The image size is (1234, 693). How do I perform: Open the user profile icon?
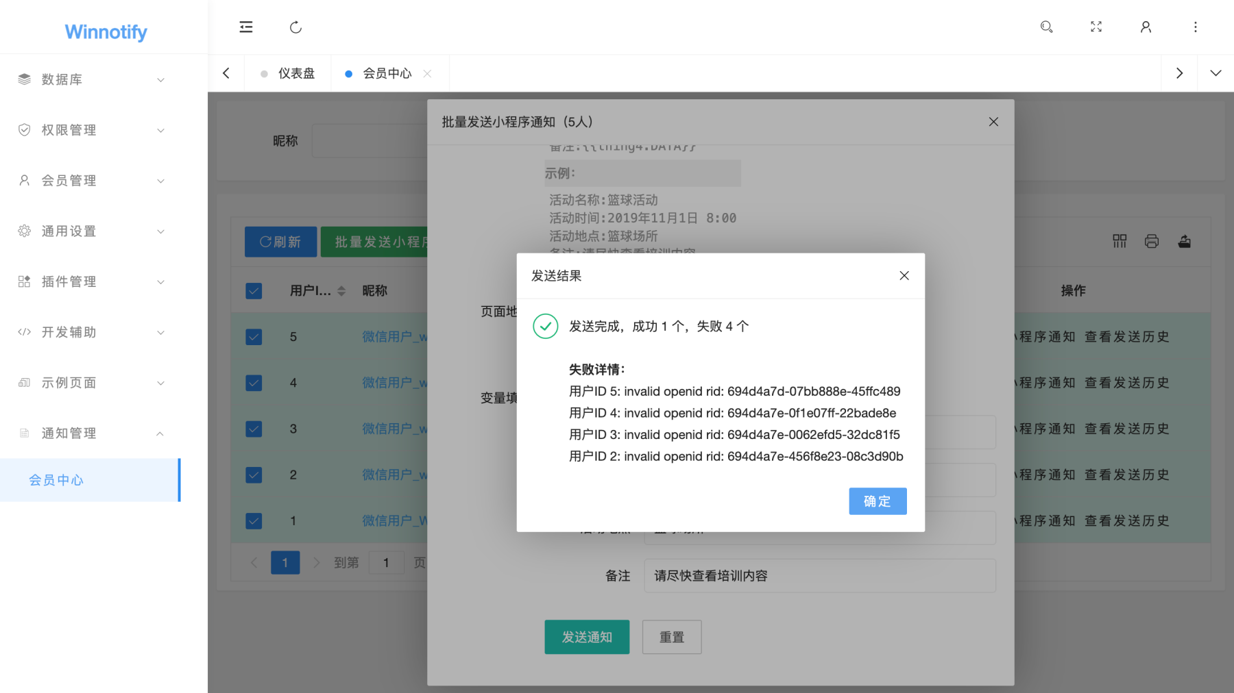tap(1146, 27)
